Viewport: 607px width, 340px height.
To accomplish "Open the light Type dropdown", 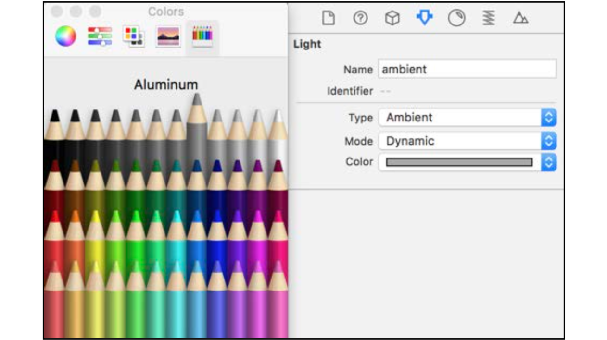I will tap(468, 118).
